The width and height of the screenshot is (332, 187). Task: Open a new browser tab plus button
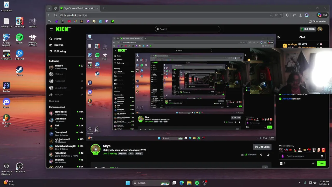point(104,8)
